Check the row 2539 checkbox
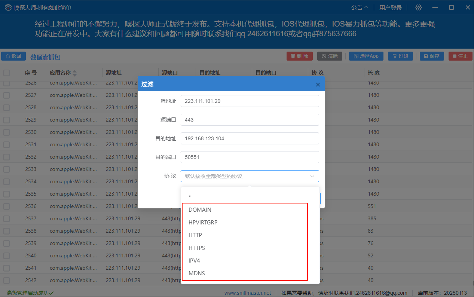Image resolution: width=474 pixels, height=297 pixels. pos(7,243)
